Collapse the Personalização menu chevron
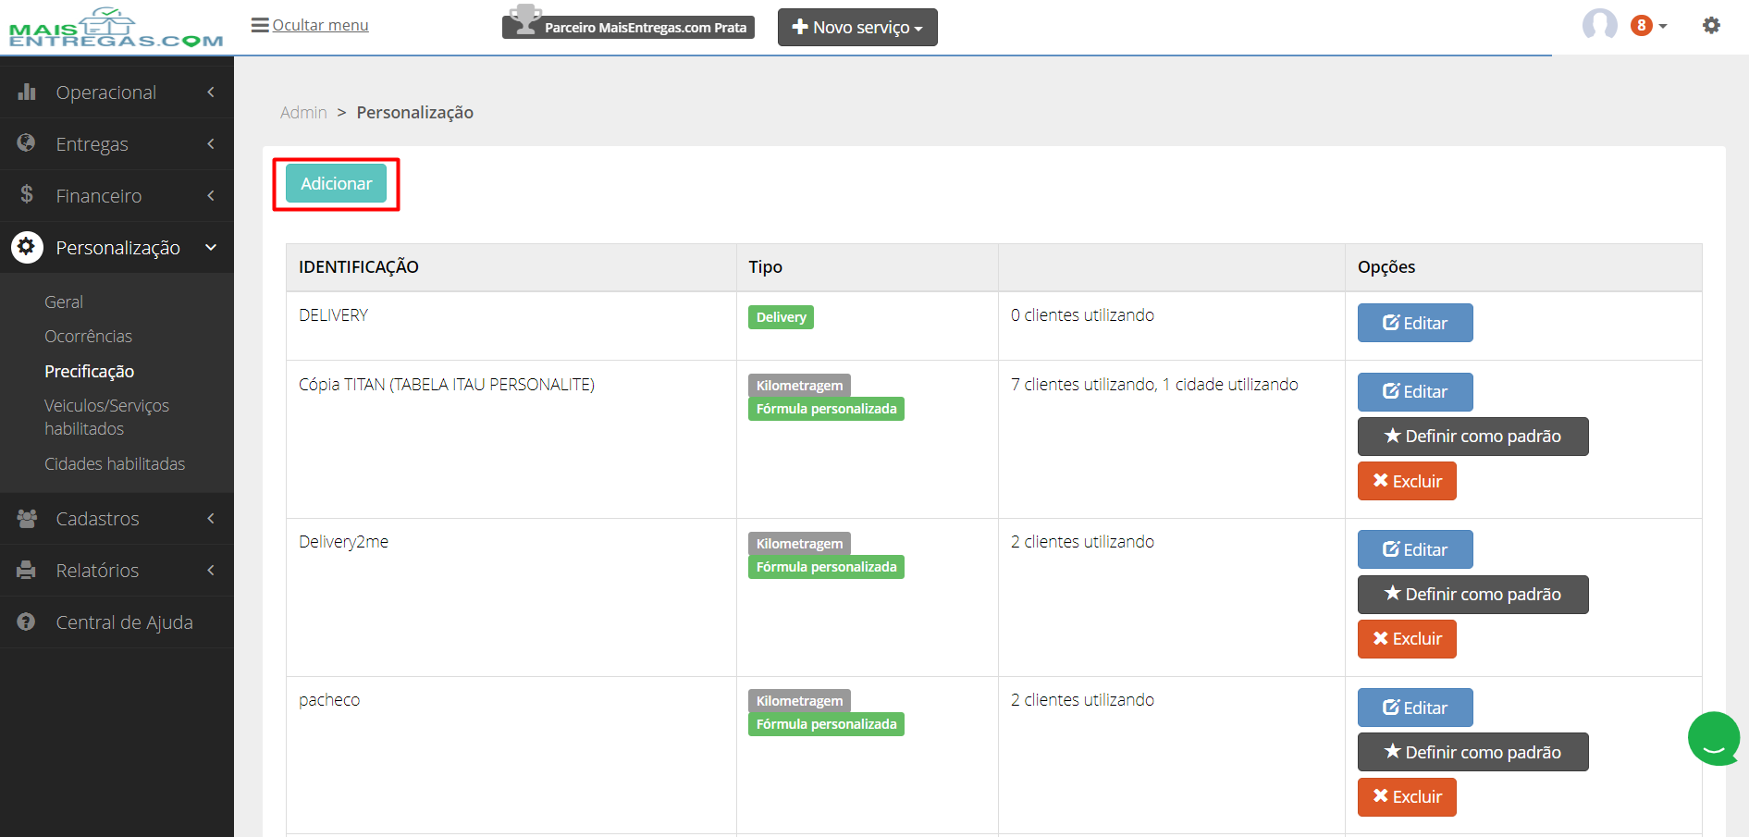Image resolution: width=1749 pixels, height=837 pixels. (x=211, y=247)
